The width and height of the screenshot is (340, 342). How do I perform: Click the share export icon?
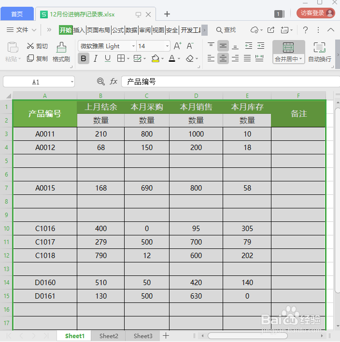(x=271, y=30)
